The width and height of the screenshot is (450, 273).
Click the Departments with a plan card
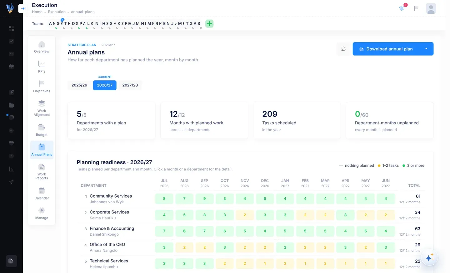click(111, 120)
